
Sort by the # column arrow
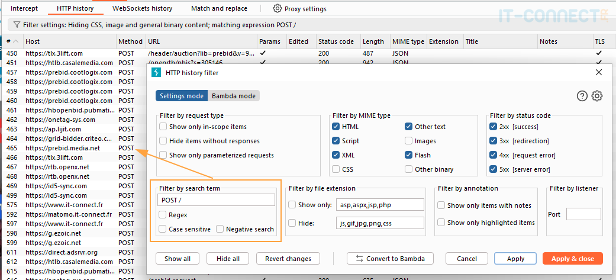point(15,42)
